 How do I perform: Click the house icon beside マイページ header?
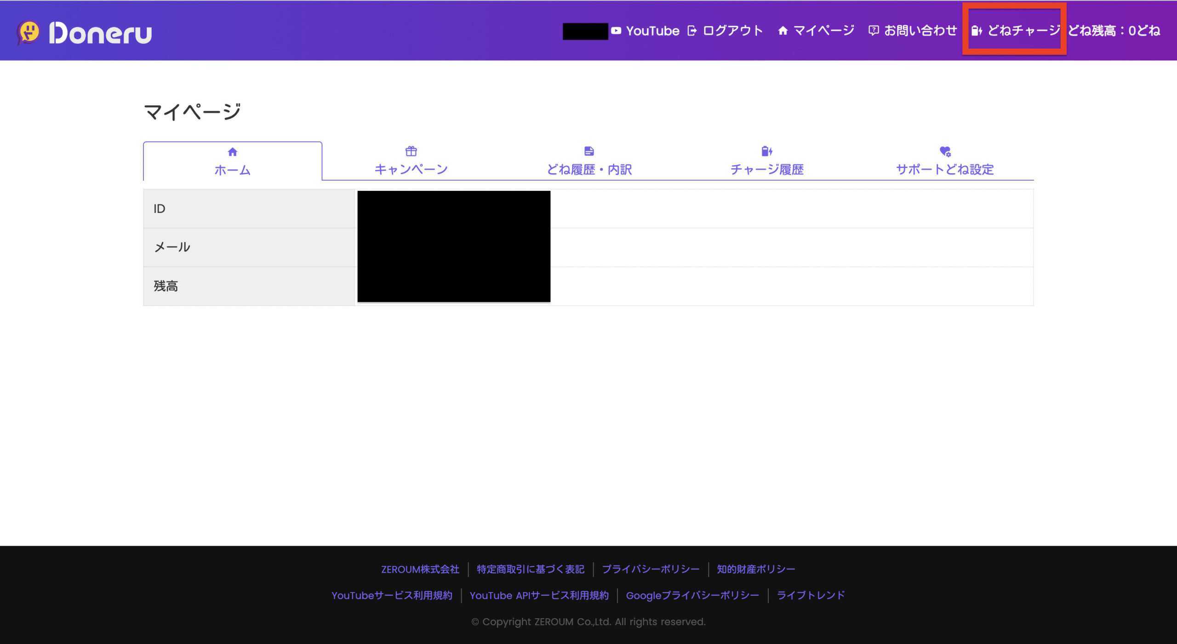(783, 31)
